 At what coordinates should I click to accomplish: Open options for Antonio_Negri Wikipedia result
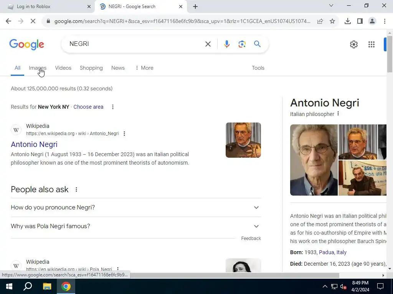[124, 134]
